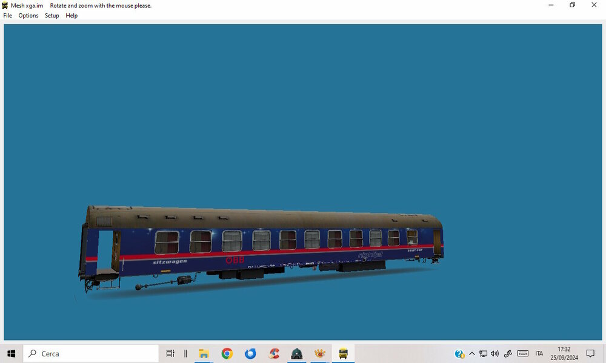Open File Explorer from the taskbar
Viewport: 606px width, 363px height.
[x=204, y=353]
